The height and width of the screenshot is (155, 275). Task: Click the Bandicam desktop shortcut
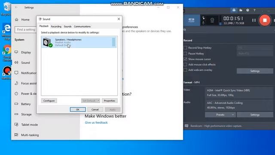[x=7, y=73]
